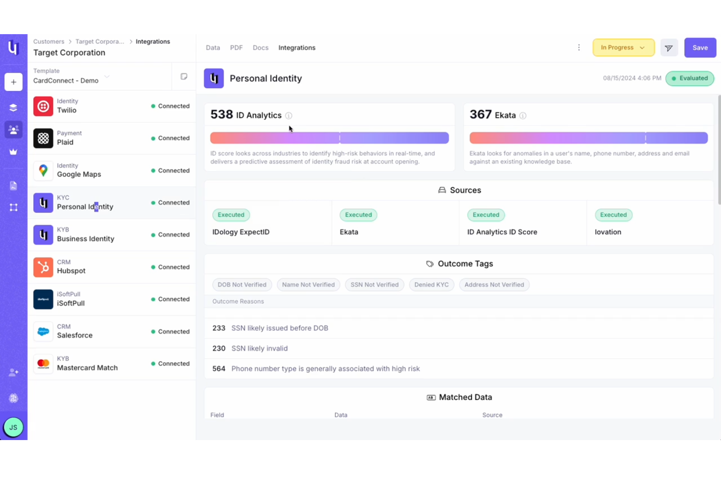Screen dimensions: 721x481
Task: Click the SSN Not Verified tag
Action: pos(375,285)
